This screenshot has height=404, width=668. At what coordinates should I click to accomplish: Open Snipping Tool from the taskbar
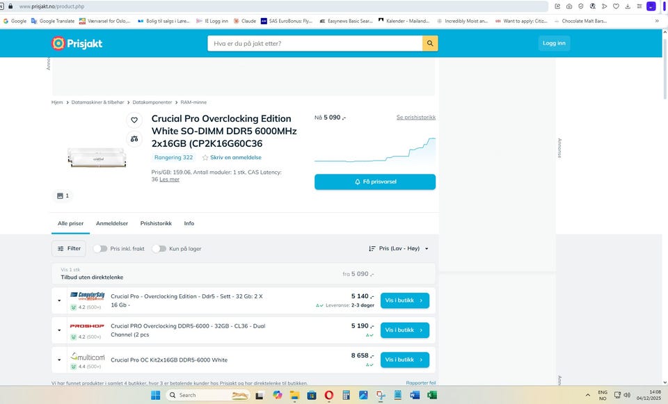pos(381,396)
